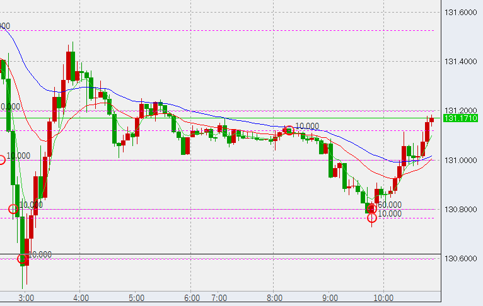
Task: Click the 10:00 time axis label
Action: coord(383,297)
